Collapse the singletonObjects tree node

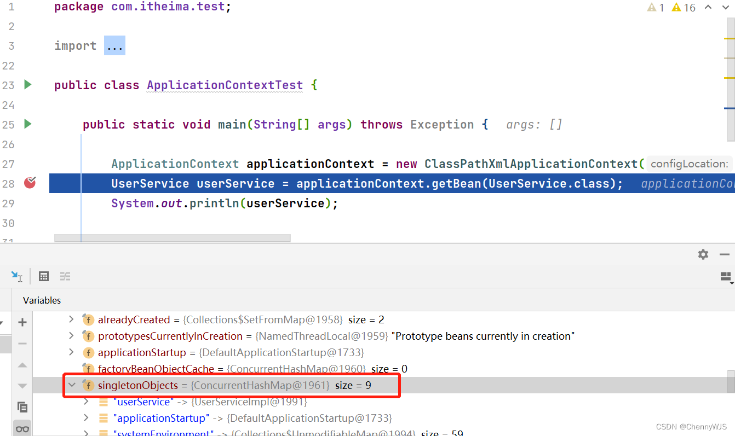coord(72,385)
